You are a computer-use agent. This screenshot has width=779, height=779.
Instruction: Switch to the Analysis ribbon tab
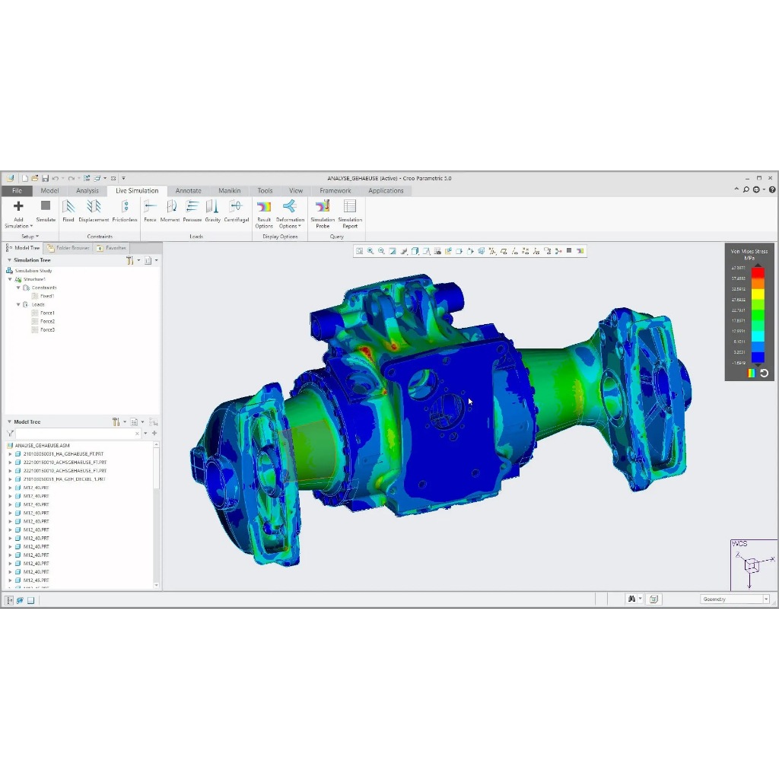coord(87,191)
